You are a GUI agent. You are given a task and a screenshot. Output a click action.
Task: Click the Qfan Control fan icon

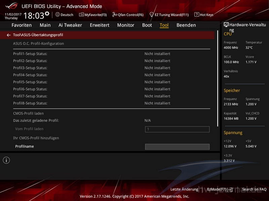(115, 15)
